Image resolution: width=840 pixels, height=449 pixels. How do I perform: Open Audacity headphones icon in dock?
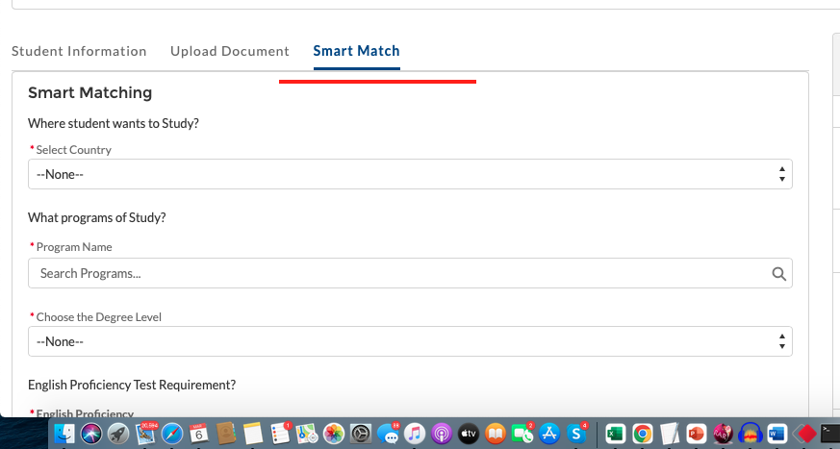click(750, 434)
